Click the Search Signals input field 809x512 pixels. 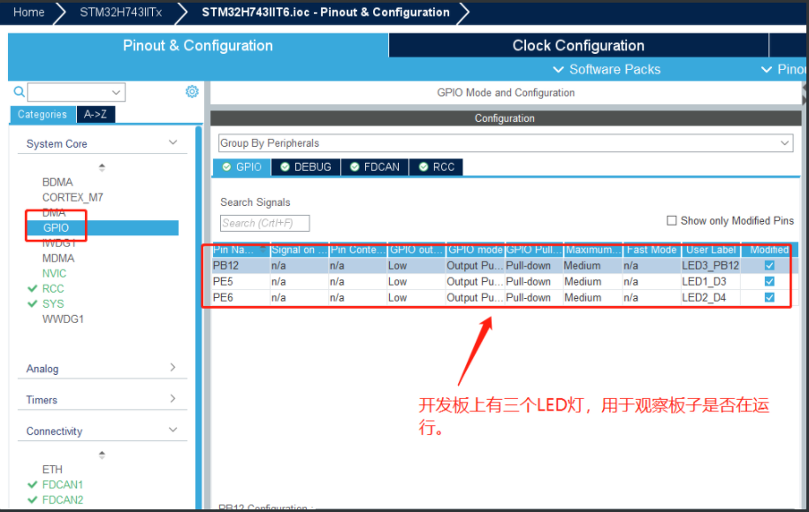coord(264,223)
